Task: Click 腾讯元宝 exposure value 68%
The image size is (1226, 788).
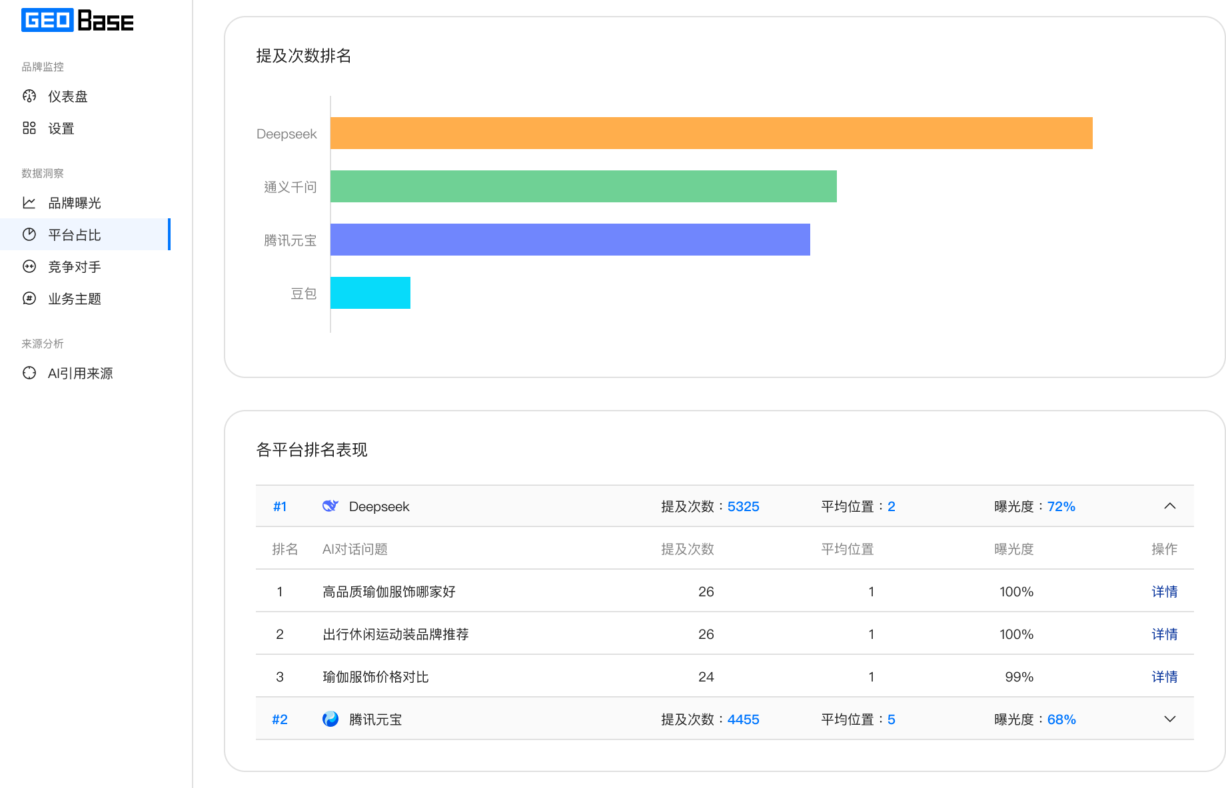Action: [x=1061, y=719]
